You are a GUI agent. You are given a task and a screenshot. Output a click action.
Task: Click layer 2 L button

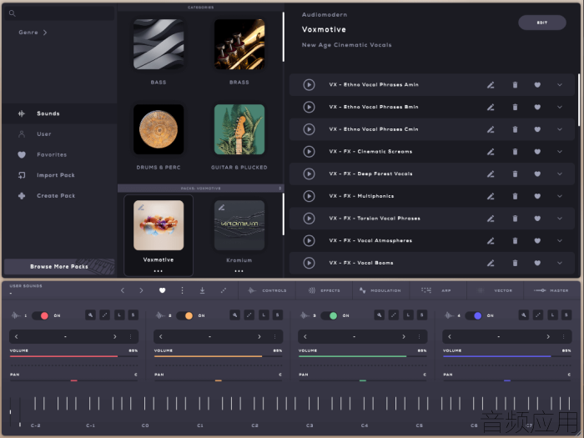pos(264,315)
